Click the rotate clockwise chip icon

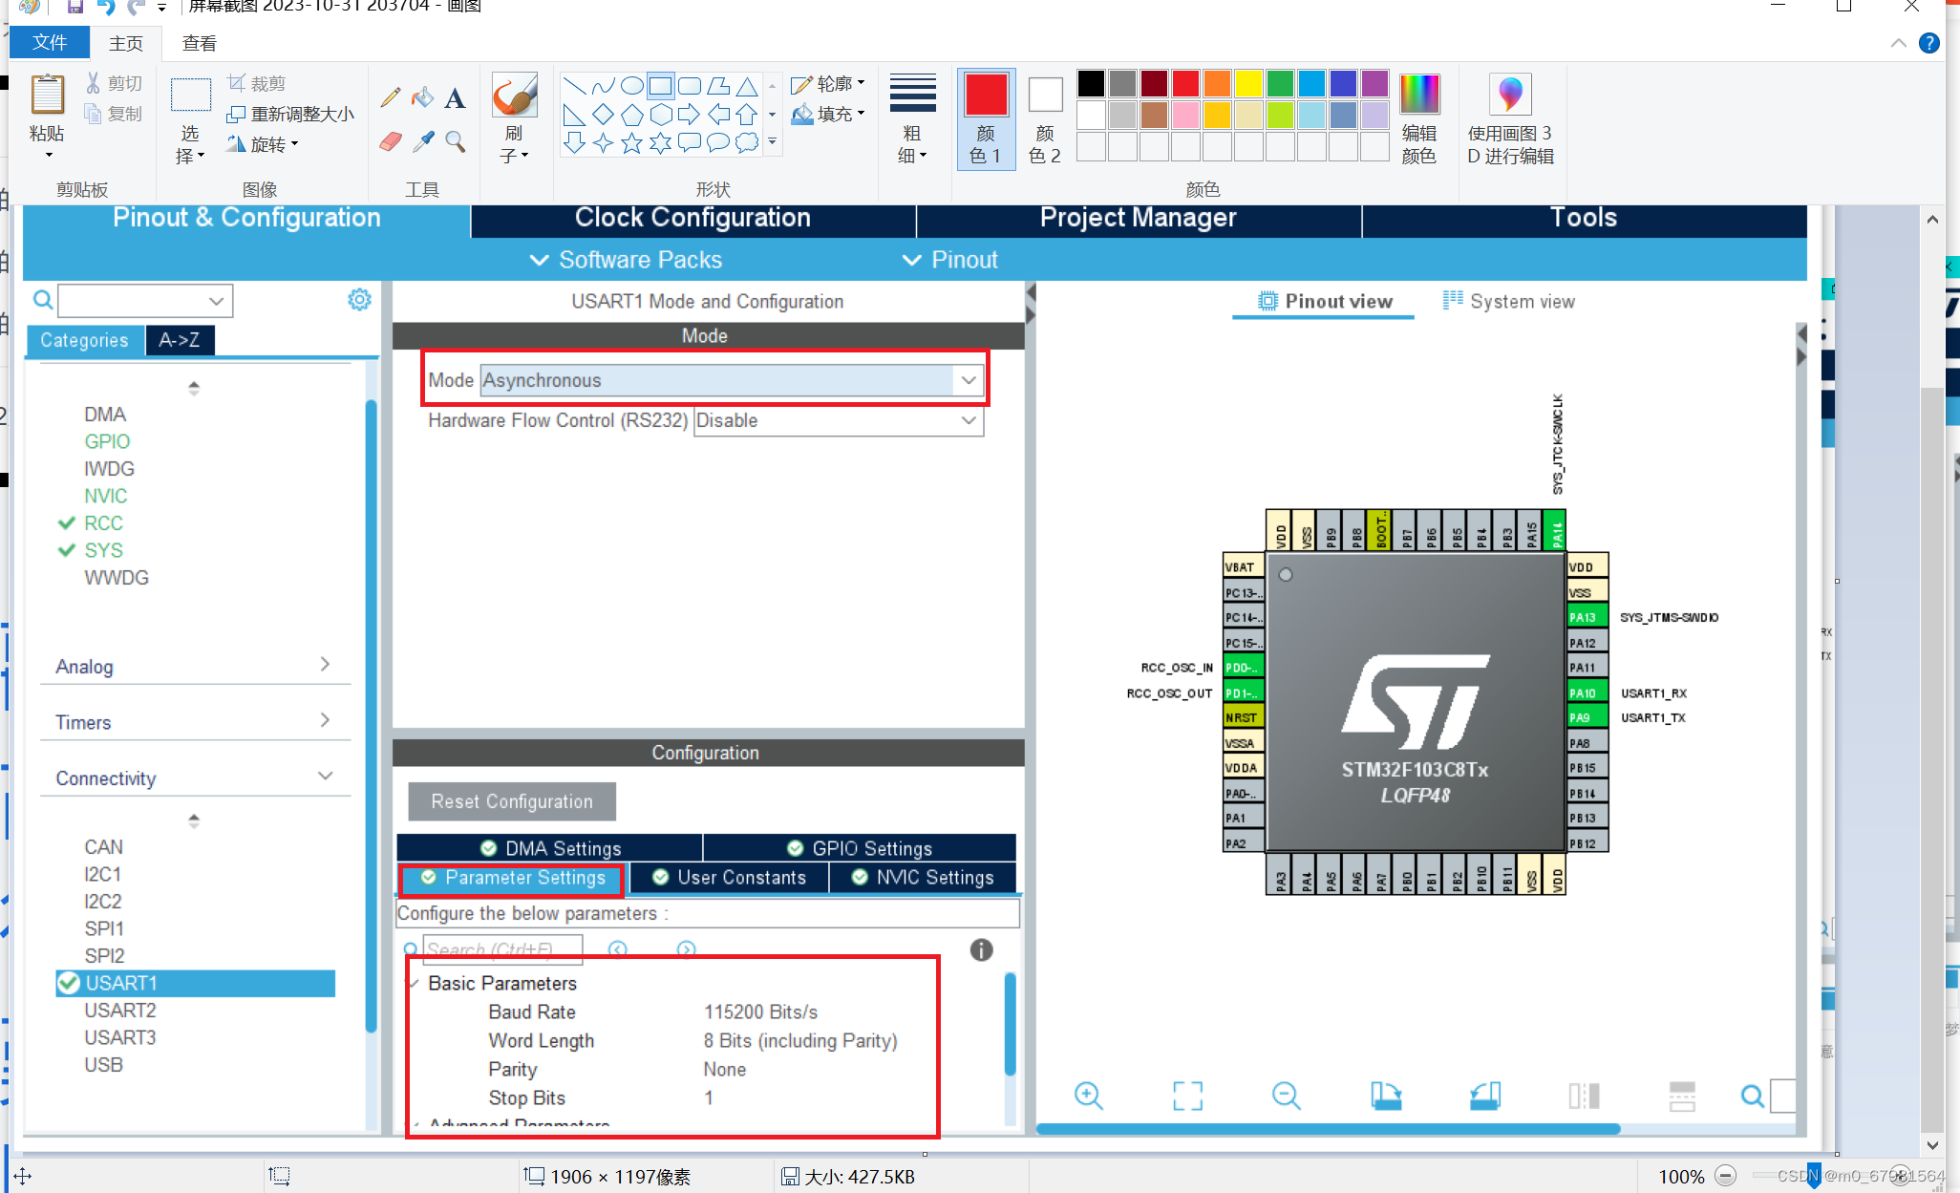(x=1386, y=1096)
